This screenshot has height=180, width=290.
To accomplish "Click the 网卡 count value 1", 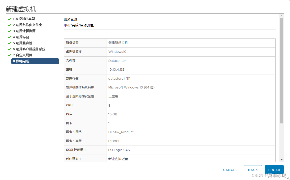I will pos(109,123).
